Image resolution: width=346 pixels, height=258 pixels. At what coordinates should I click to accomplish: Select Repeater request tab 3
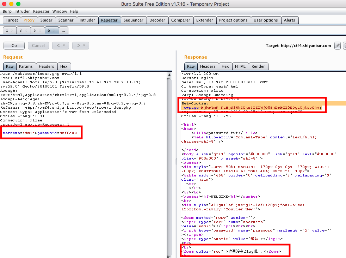(x=21, y=30)
